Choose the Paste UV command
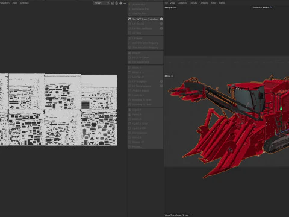 pos(146,115)
